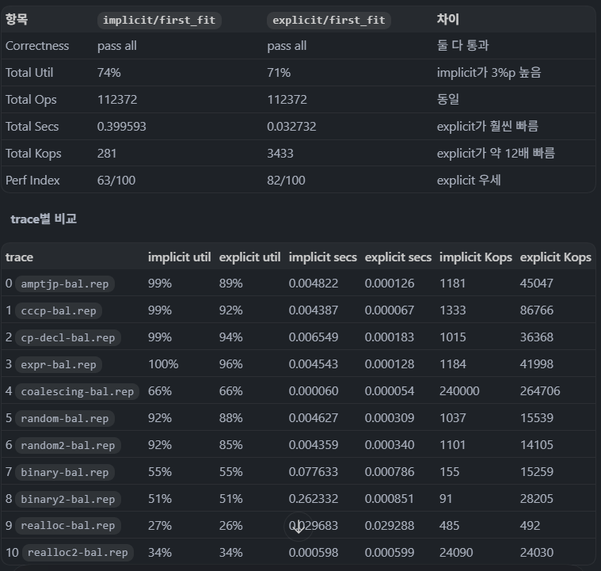Select the amptjp-bal.rep trace name

tap(65, 284)
